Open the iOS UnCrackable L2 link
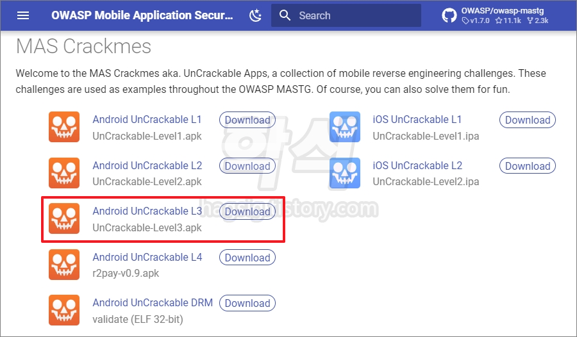The height and width of the screenshot is (337, 577). 417,165
